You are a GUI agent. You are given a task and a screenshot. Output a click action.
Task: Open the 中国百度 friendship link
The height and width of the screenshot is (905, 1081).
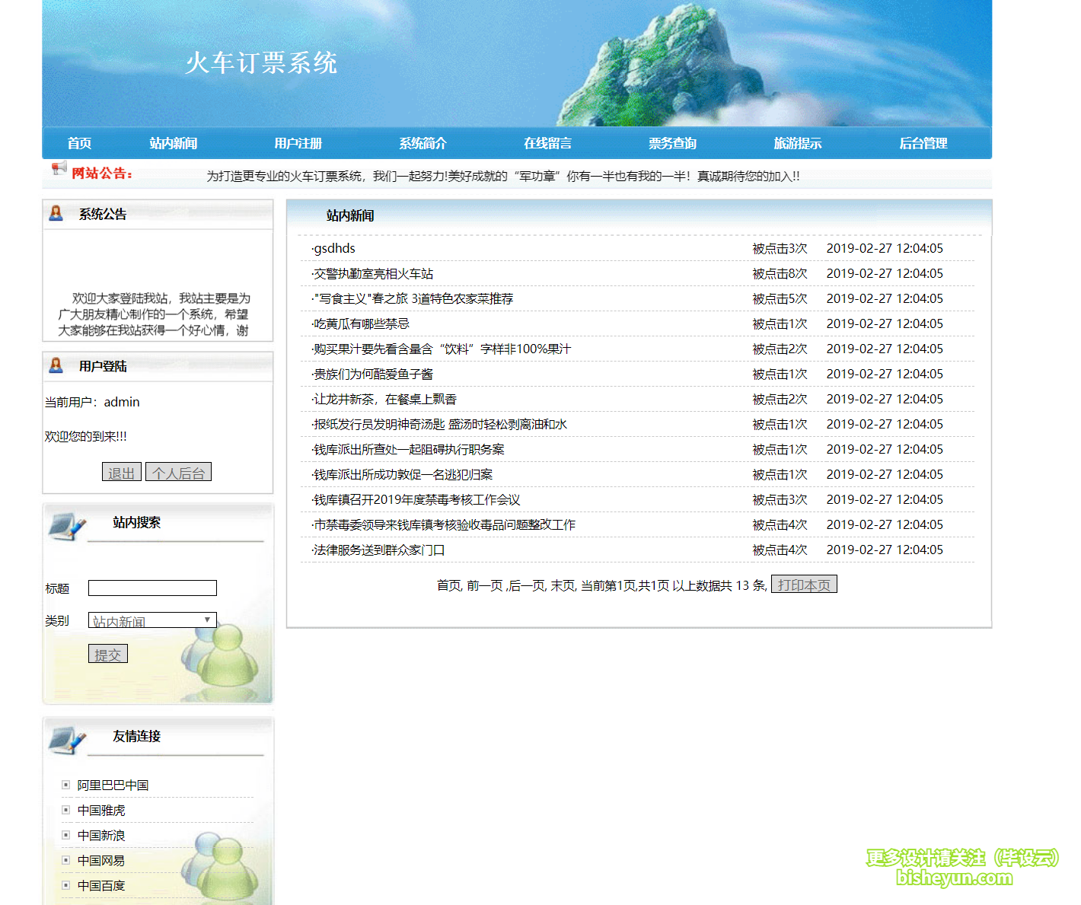[100, 885]
